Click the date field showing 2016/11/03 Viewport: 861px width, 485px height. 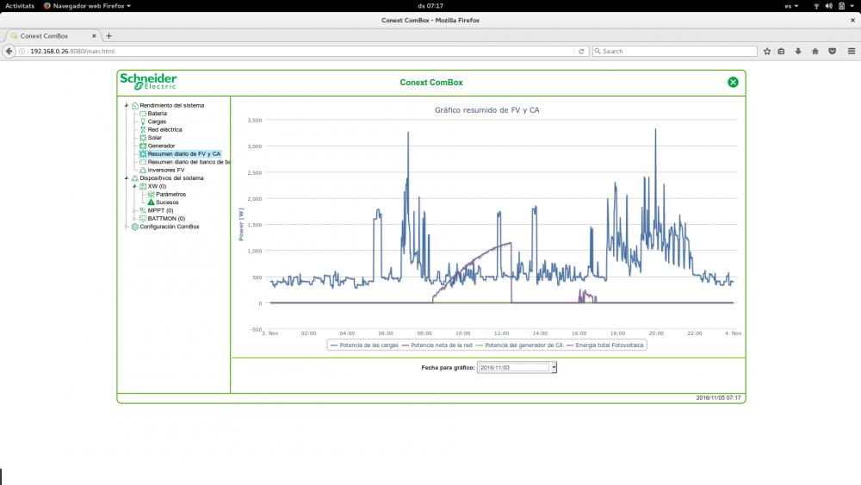(x=514, y=368)
